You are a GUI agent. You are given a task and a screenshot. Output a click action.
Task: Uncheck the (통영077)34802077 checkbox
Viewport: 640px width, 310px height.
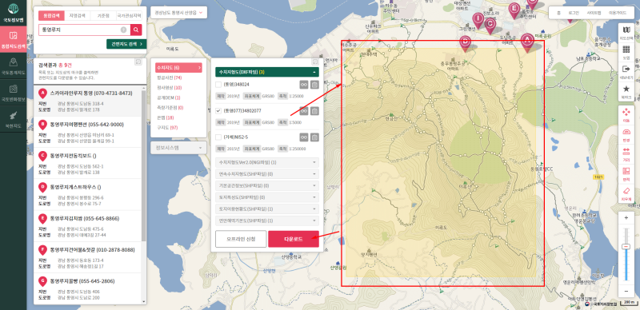point(218,110)
